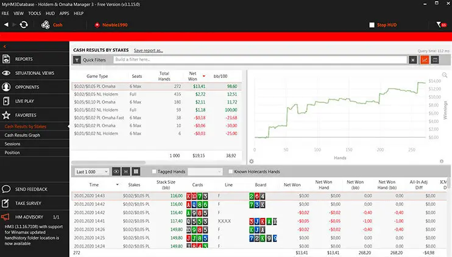Open the Live Play sidebar section
The height and width of the screenshot is (257, 452).
[26, 100]
